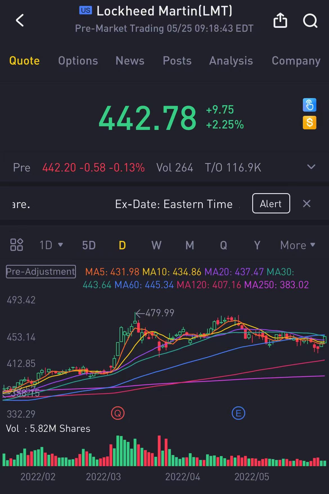Open the share icon
This screenshot has width=329, height=494.
280,20
